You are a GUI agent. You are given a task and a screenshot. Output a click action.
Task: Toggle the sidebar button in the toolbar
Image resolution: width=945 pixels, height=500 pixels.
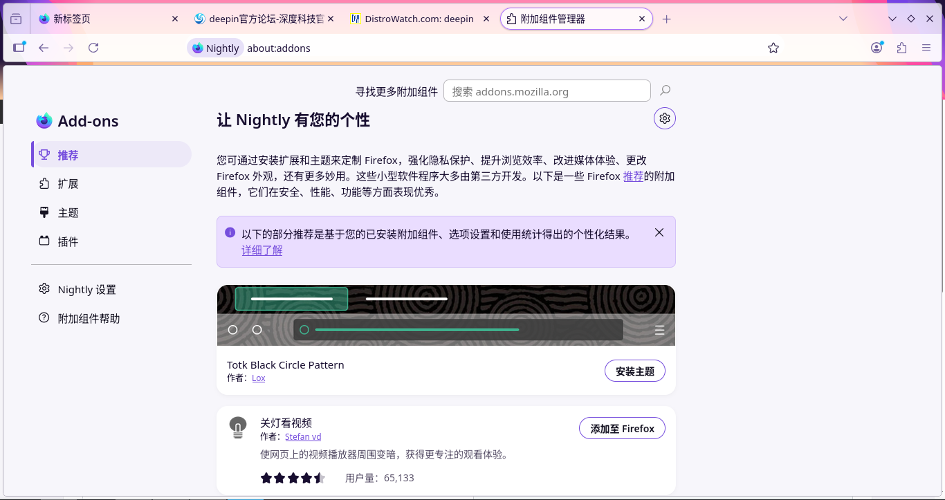19,48
